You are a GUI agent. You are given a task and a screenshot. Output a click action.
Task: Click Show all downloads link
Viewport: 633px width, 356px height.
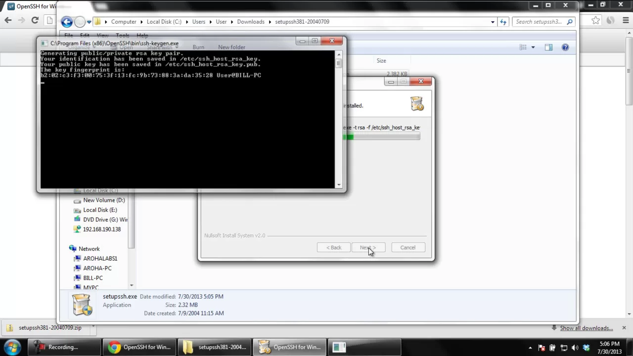(586, 328)
